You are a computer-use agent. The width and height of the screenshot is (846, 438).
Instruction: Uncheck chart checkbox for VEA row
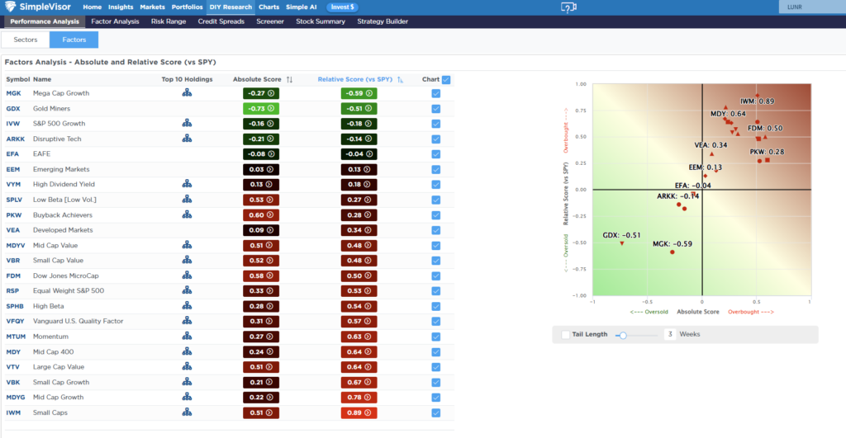[x=436, y=230]
